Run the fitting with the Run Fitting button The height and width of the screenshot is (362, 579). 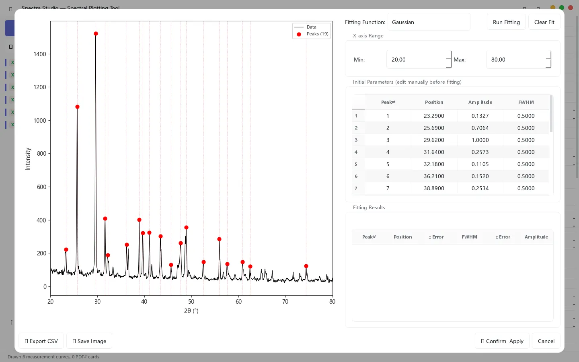[506, 22]
